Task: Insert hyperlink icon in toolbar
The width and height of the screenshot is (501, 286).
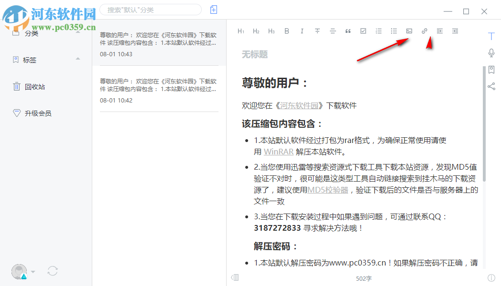Action: tap(425, 31)
